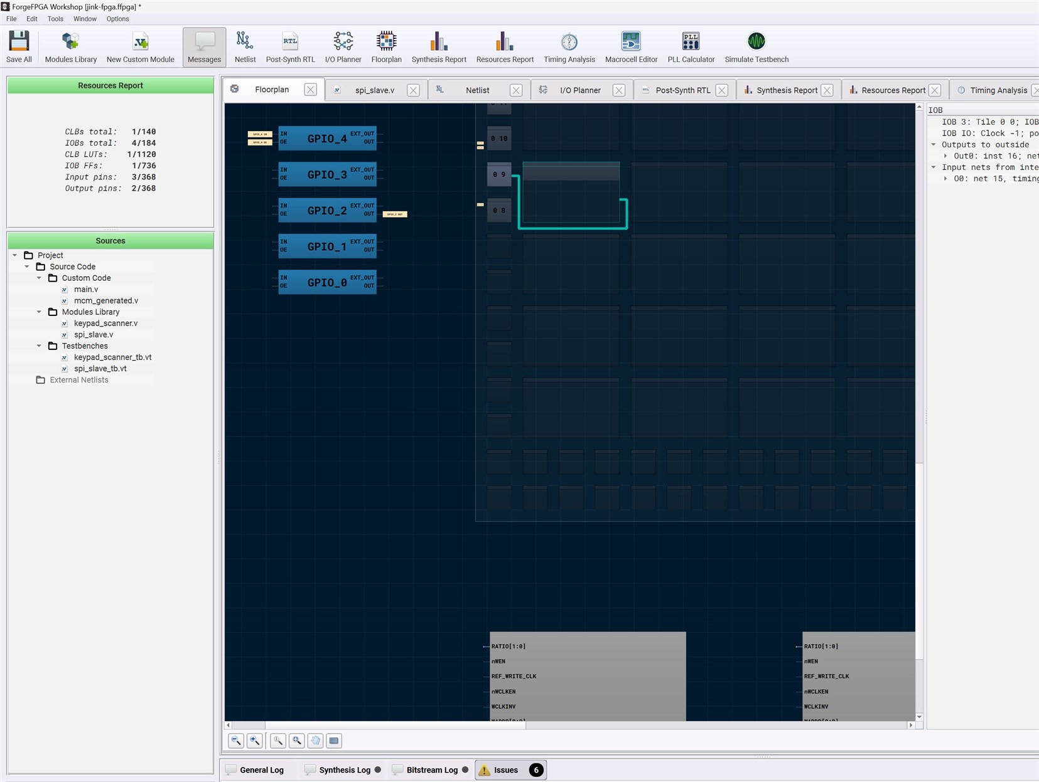Screen dimensions: 1039x782
Task: Run Timing Analysis from toolbar
Action: coord(569,47)
